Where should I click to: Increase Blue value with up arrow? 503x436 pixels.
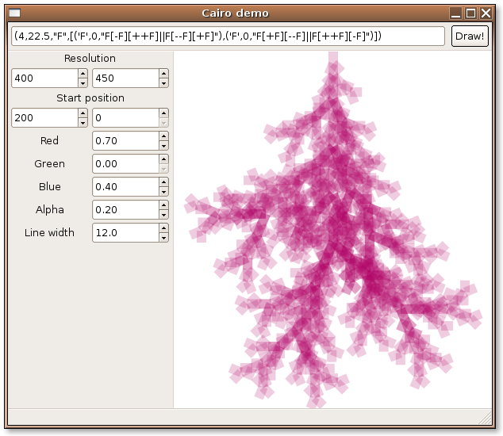(x=163, y=182)
